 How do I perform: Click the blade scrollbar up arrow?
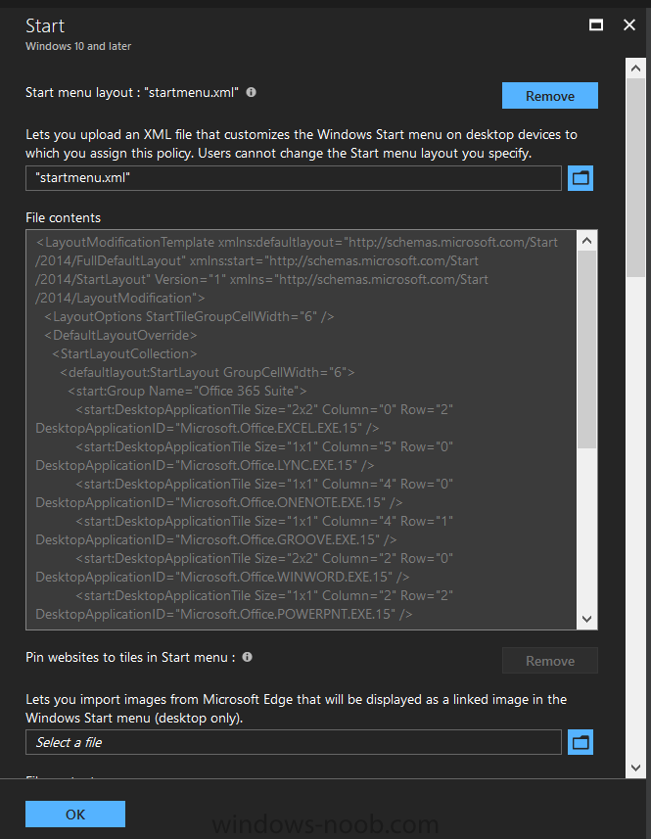[635, 69]
